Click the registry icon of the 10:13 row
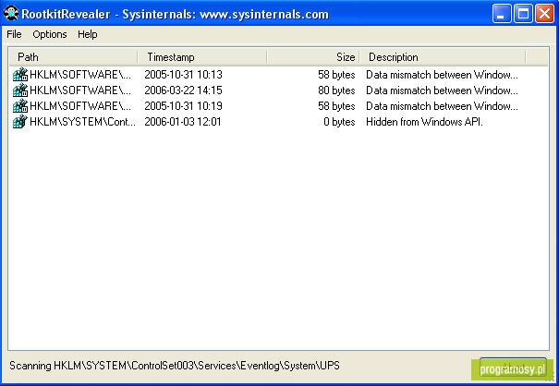 [20, 75]
